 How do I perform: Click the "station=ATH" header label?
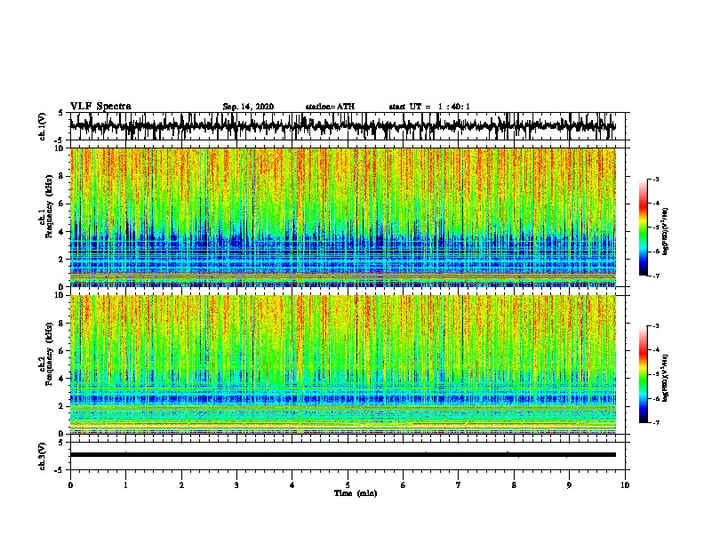[330, 107]
